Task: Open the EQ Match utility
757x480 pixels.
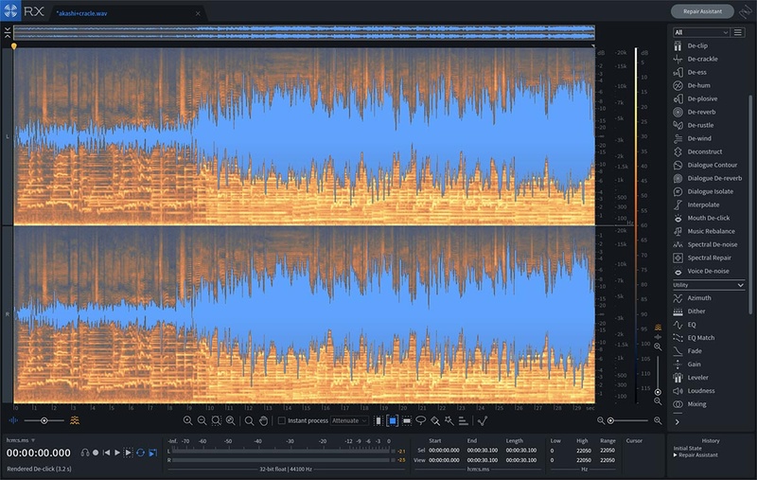Action: [x=700, y=337]
